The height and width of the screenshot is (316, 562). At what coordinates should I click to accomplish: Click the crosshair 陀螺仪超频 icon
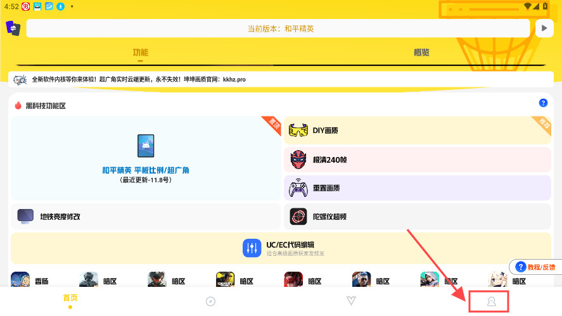tap(298, 217)
